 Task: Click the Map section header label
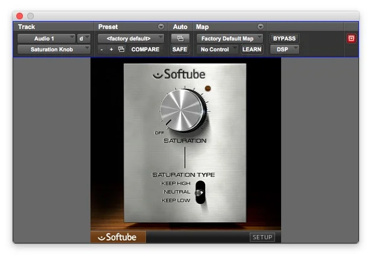(202, 27)
